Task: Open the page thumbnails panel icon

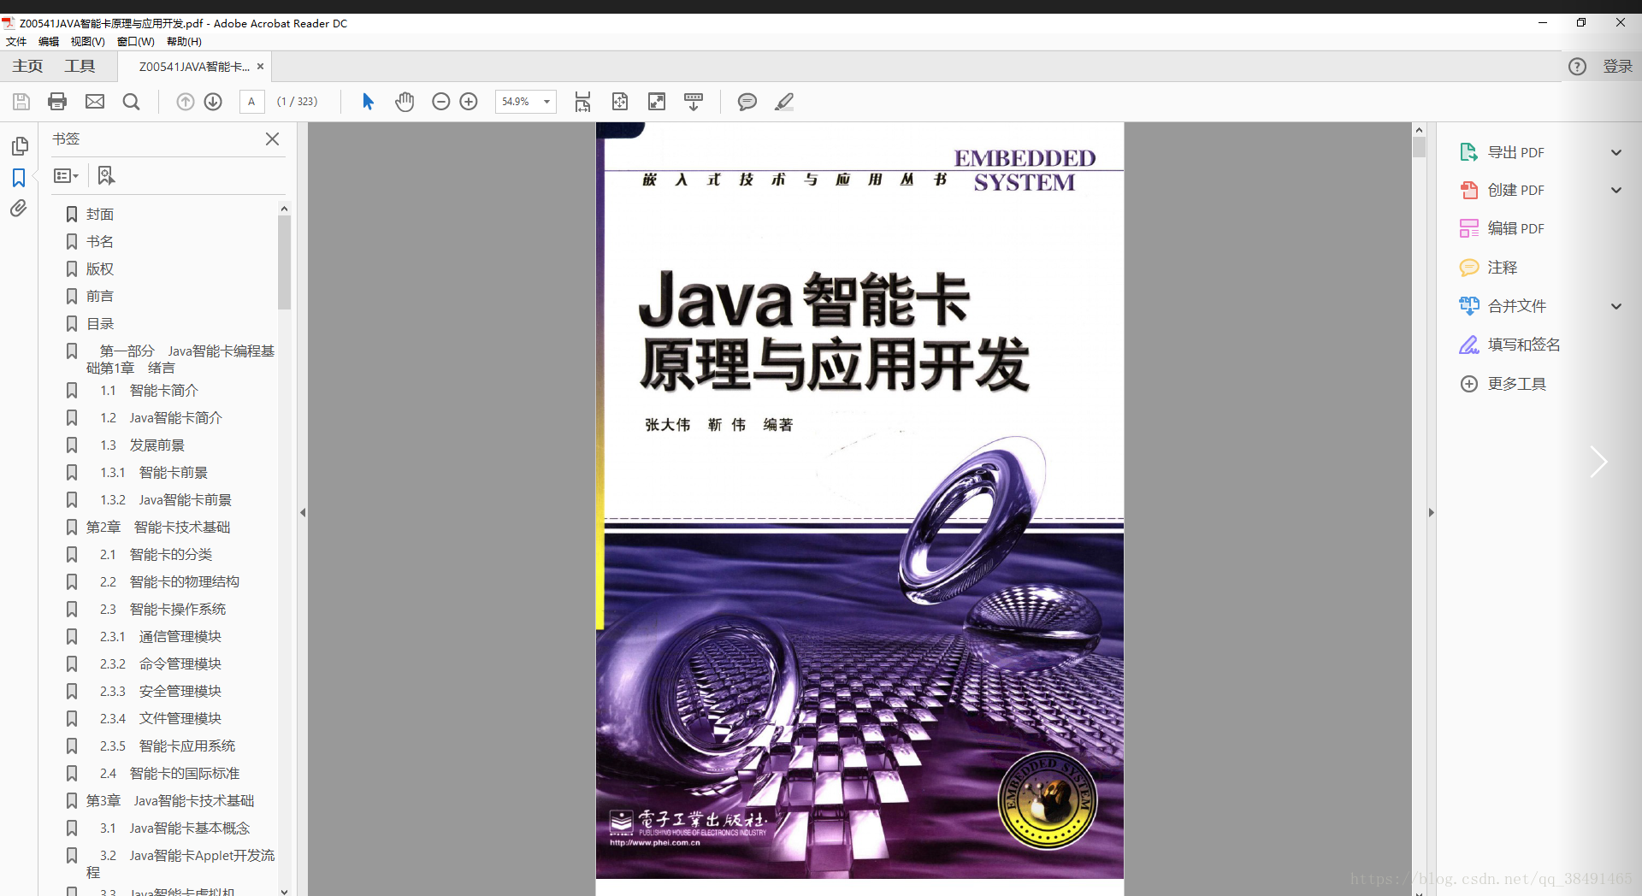Action: coord(20,146)
